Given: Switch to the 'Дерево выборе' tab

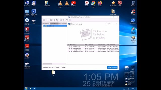Looking at the screenshot, I should tap(54, 23).
